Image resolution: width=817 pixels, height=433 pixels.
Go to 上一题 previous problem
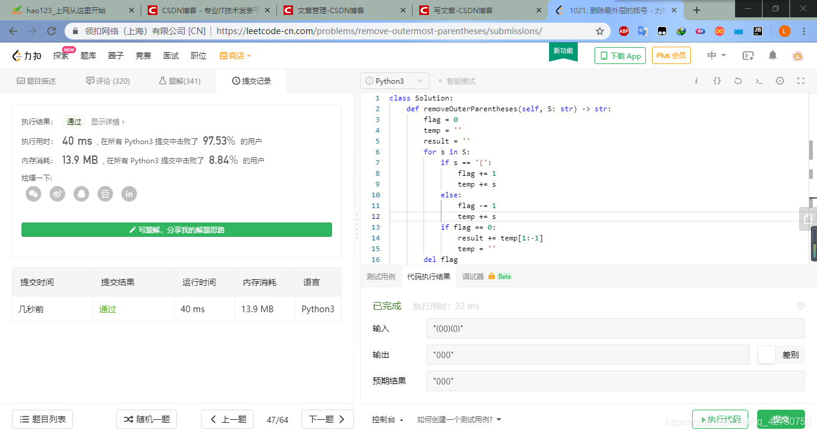coord(227,419)
